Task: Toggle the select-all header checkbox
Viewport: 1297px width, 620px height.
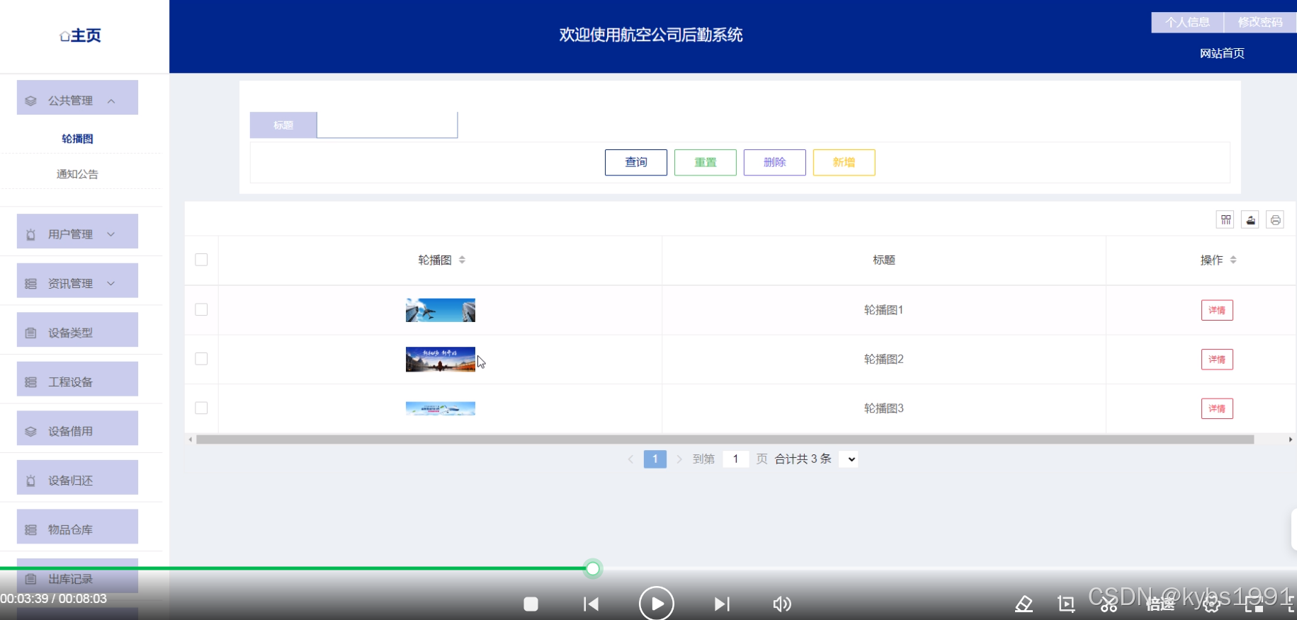Action: click(201, 260)
